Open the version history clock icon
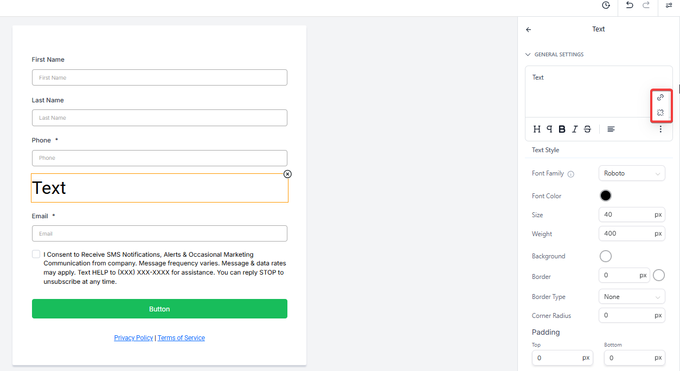680x371 pixels. coord(606,5)
